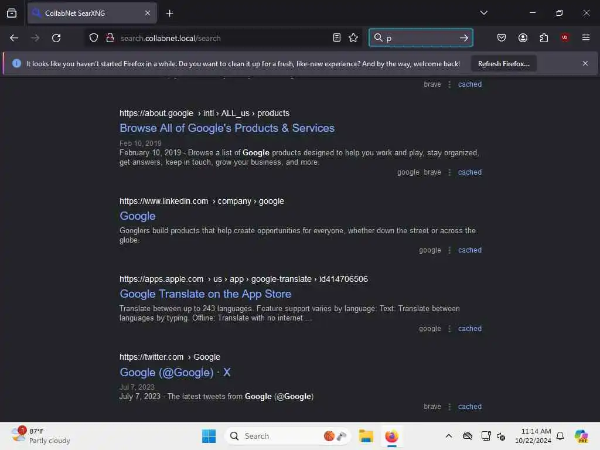Open Firefox account menu
Viewport: 600px width, 450px height.
tap(523, 37)
